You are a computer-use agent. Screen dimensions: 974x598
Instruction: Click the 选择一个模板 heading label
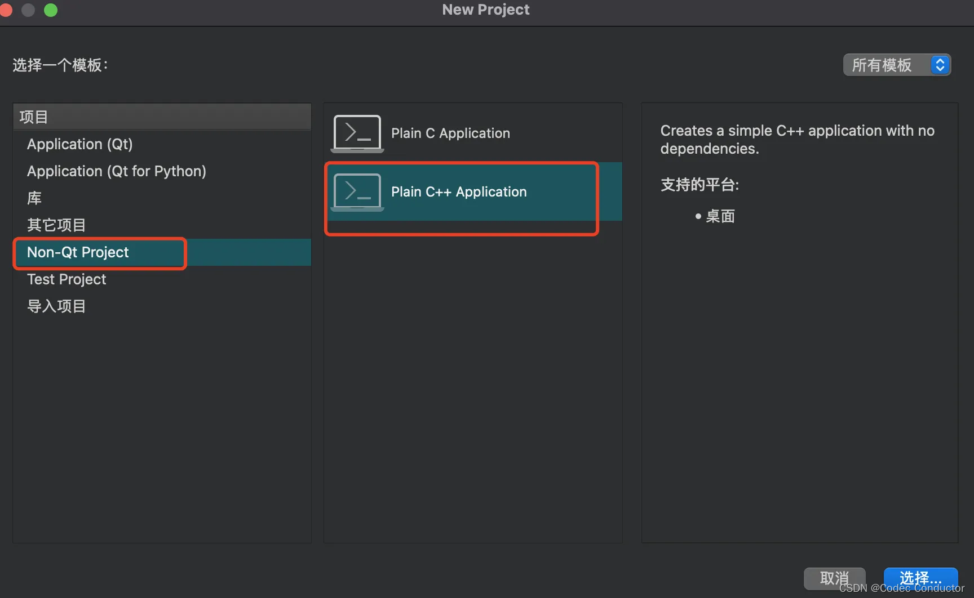tap(60, 65)
